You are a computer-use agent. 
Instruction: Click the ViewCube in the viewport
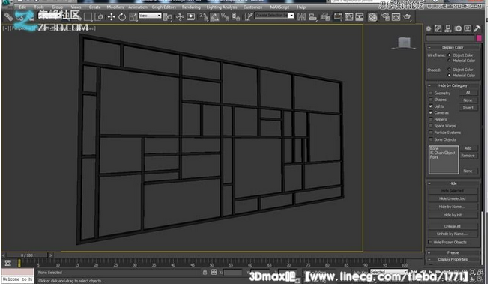point(404,43)
